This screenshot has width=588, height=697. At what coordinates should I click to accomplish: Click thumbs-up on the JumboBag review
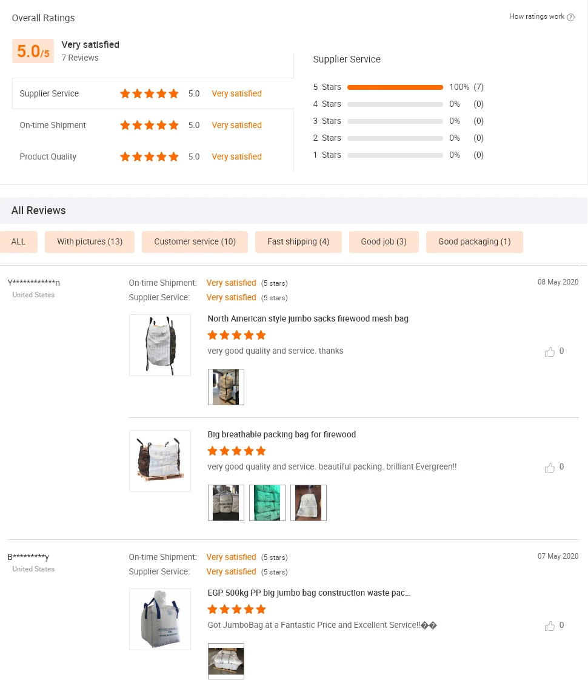(550, 626)
